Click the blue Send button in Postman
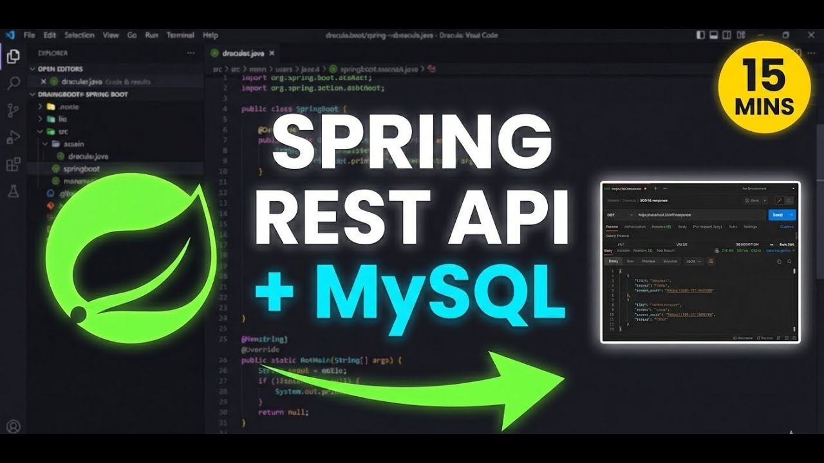The height and width of the screenshot is (463, 824). click(x=778, y=215)
